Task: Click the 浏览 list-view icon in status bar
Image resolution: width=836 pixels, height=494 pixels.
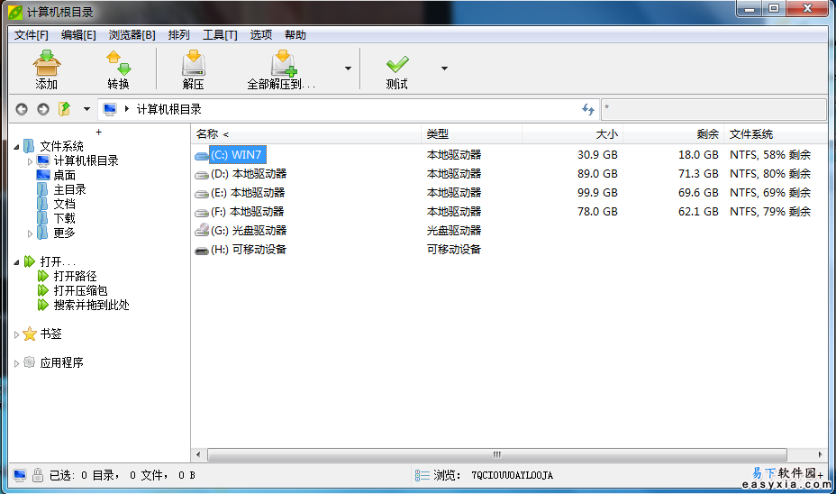Action: click(423, 475)
